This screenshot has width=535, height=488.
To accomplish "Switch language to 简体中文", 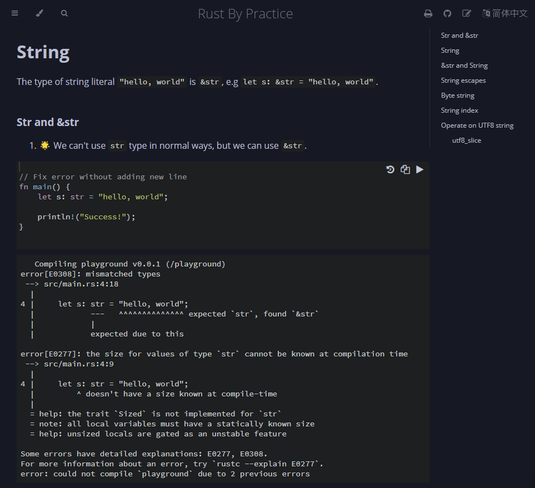I will point(505,13).
